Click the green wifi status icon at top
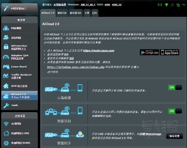The height and width of the screenshot is (148, 187). [166, 5]
